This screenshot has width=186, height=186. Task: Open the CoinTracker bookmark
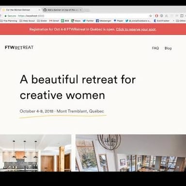click(x=161, y=21)
